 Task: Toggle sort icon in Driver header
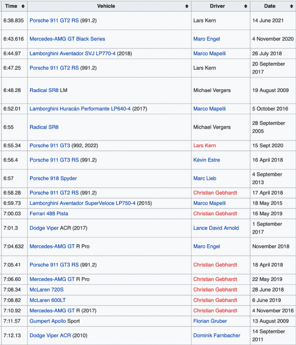click(245, 6)
